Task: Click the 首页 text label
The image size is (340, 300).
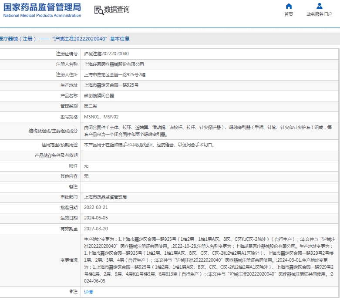Action: (289, 14)
